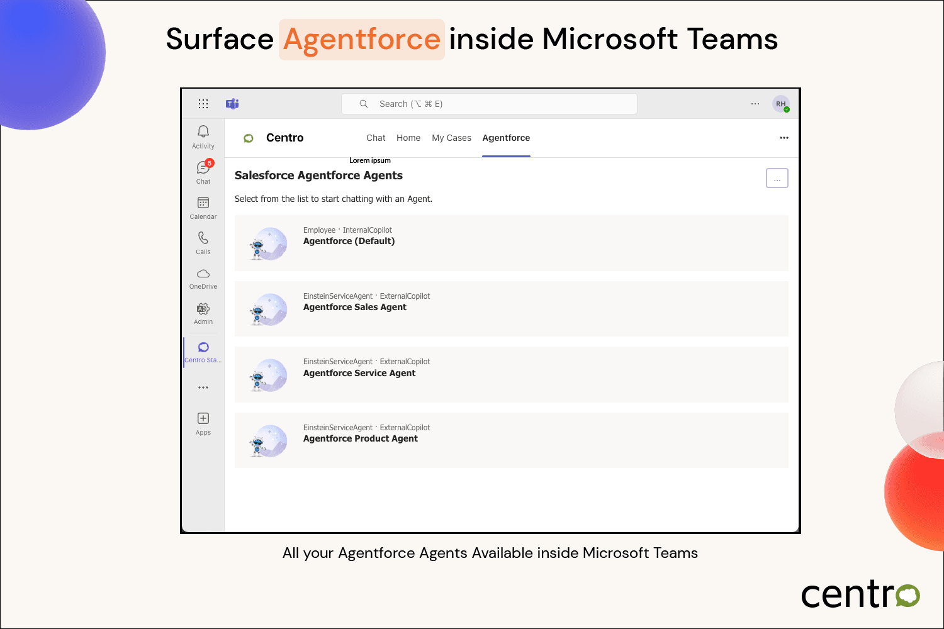Select the Agentforce tab
Screen dimensions: 944x629
(x=506, y=138)
